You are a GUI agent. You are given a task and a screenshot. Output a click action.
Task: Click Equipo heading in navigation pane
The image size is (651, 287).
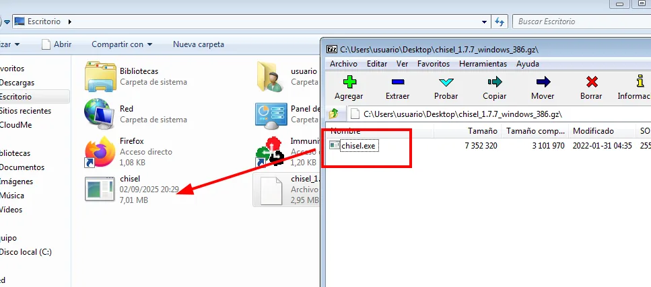tap(8, 238)
